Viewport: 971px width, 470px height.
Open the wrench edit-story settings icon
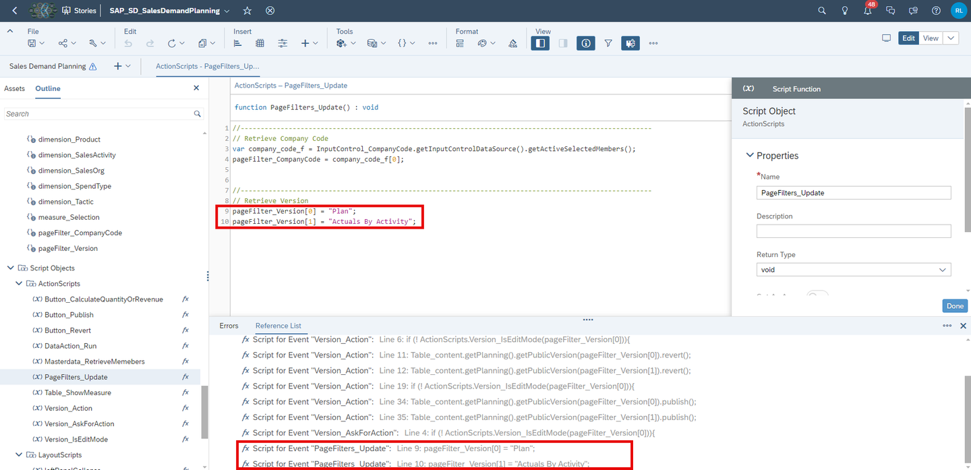(93, 43)
